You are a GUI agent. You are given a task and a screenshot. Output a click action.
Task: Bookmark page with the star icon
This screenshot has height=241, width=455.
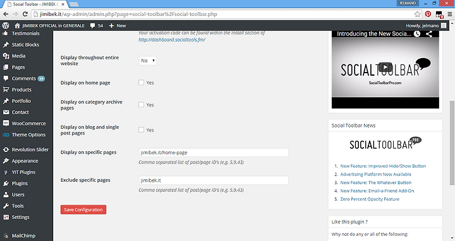pyautogui.click(x=417, y=14)
